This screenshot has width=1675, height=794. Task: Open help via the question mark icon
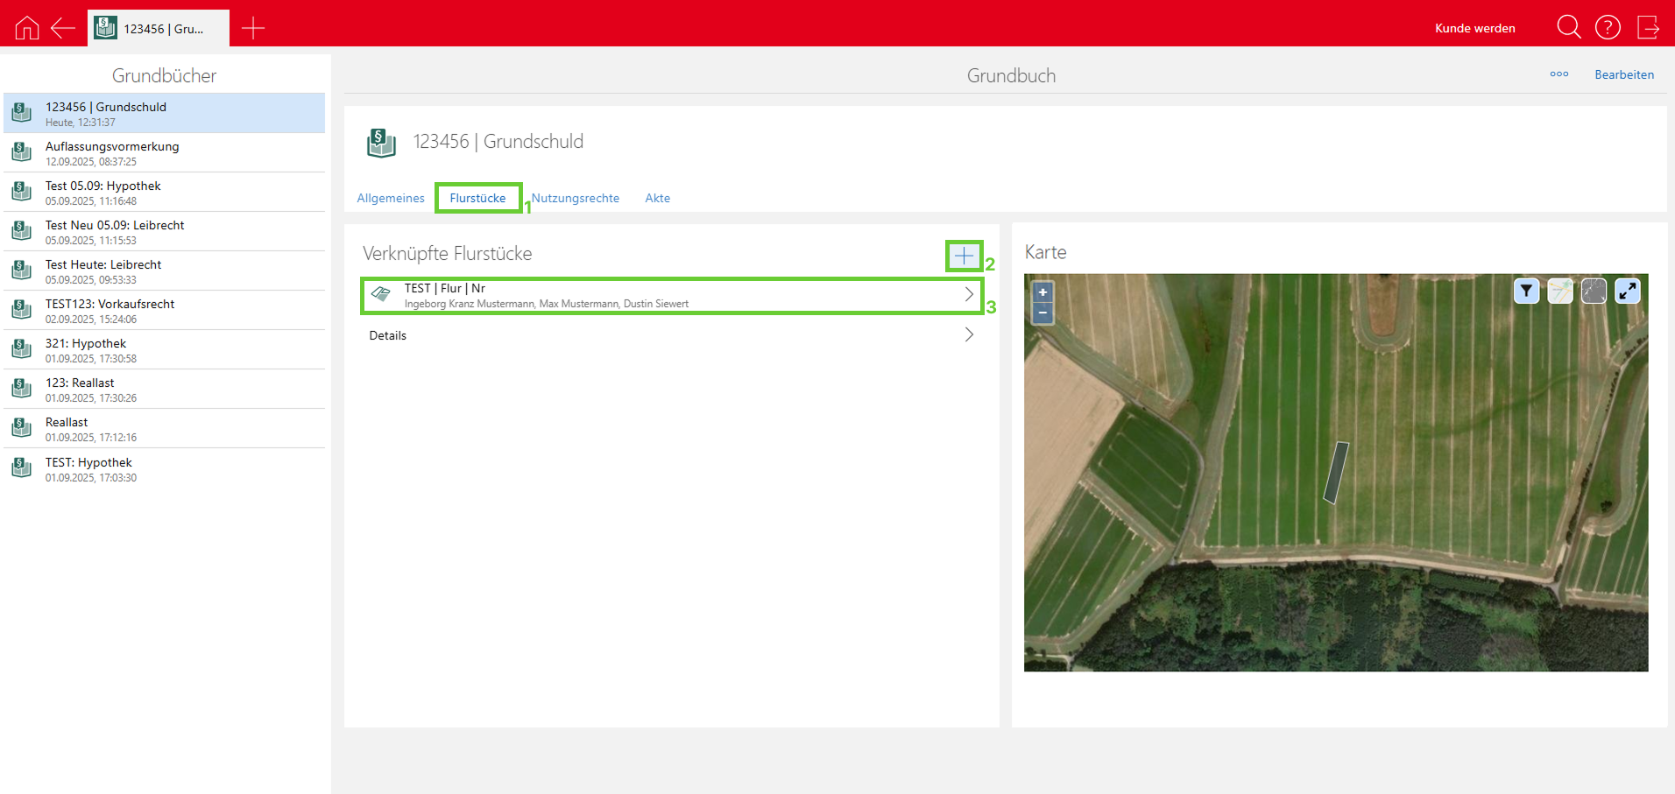point(1608,28)
